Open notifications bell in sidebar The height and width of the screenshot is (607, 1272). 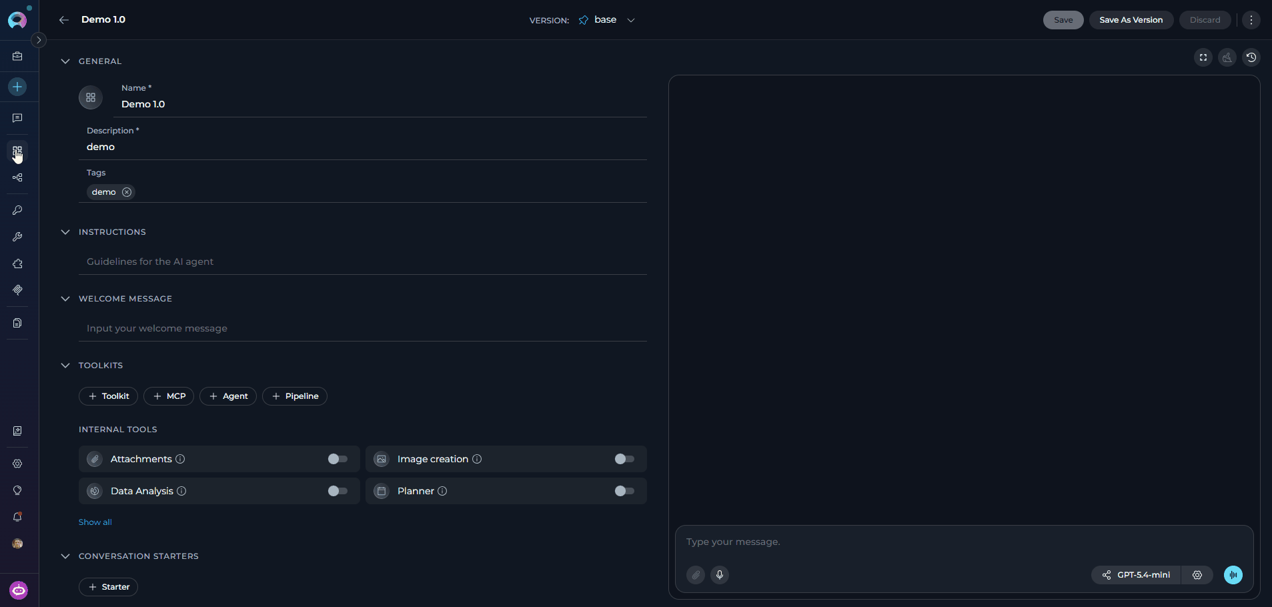tap(17, 517)
